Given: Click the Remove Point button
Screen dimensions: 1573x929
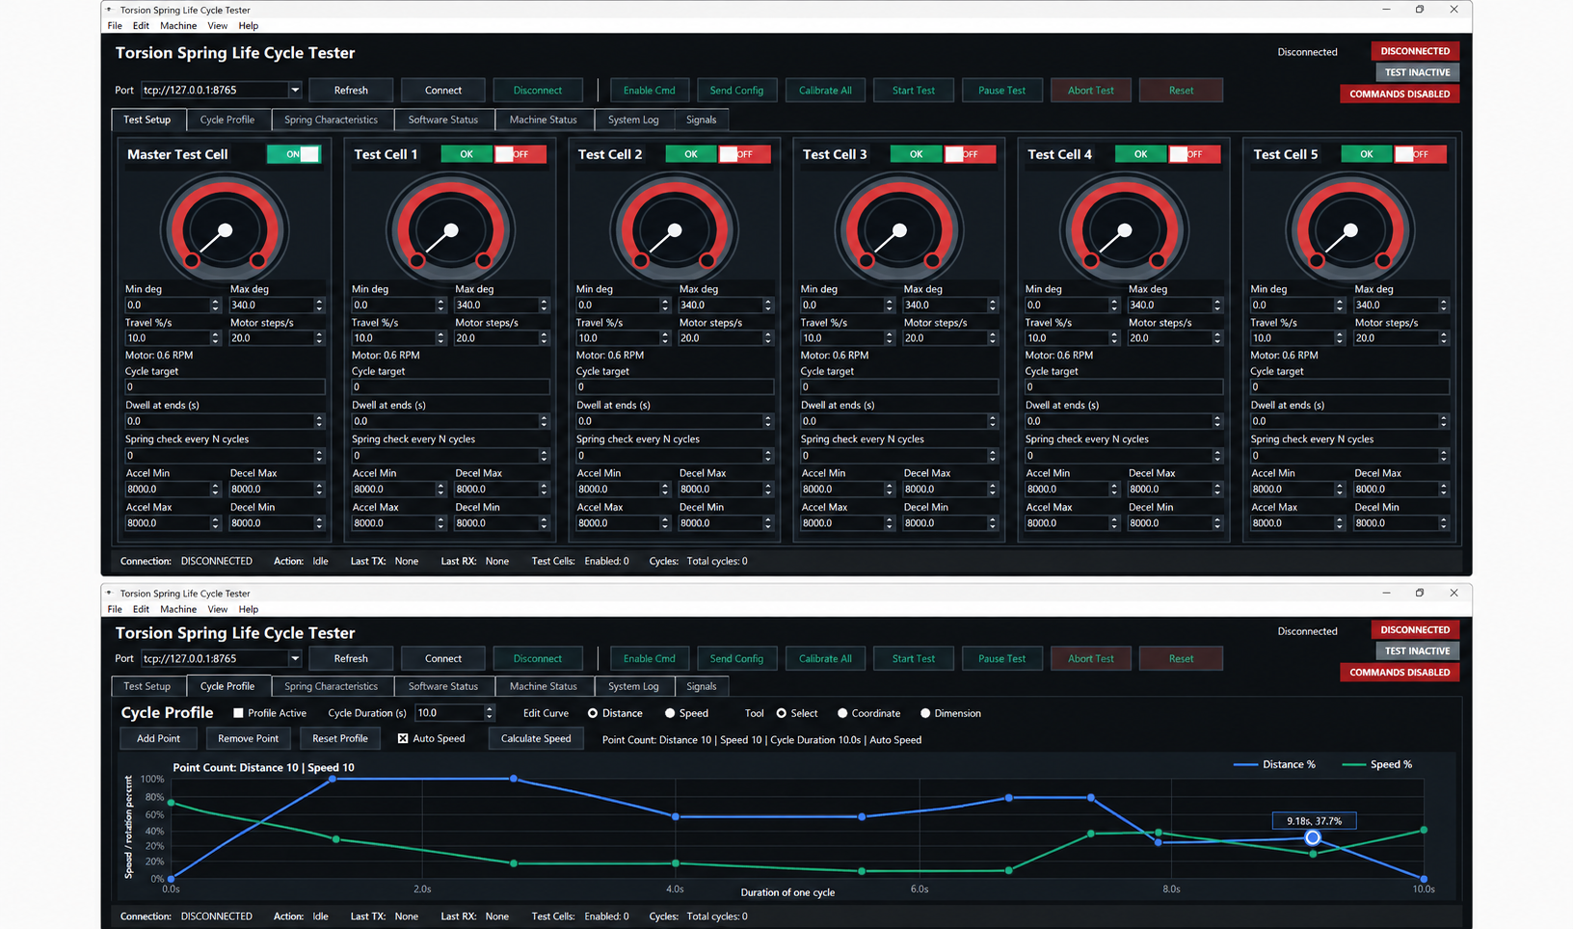Looking at the screenshot, I should 248,738.
